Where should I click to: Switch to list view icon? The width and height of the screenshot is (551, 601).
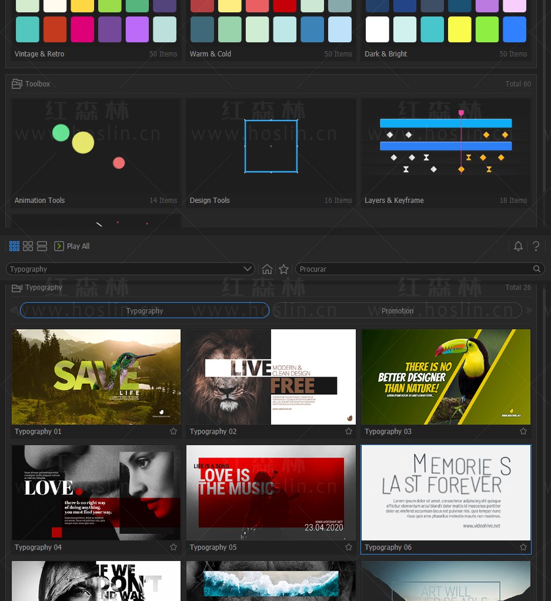(x=42, y=246)
